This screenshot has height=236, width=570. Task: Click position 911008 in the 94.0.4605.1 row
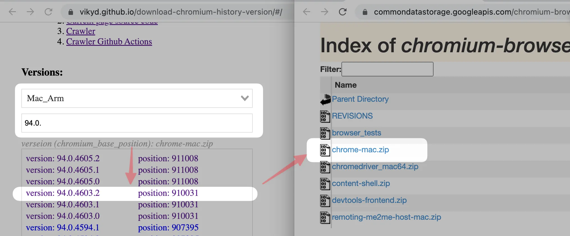pos(168,170)
